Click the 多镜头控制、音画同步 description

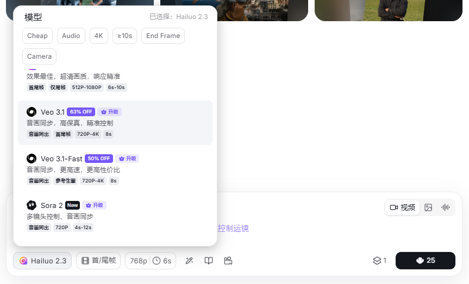[x=60, y=217]
